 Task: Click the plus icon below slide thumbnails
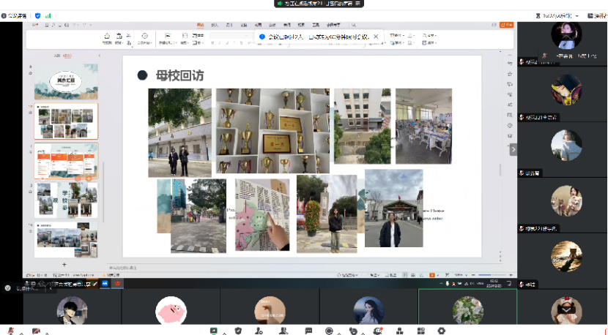point(64,264)
